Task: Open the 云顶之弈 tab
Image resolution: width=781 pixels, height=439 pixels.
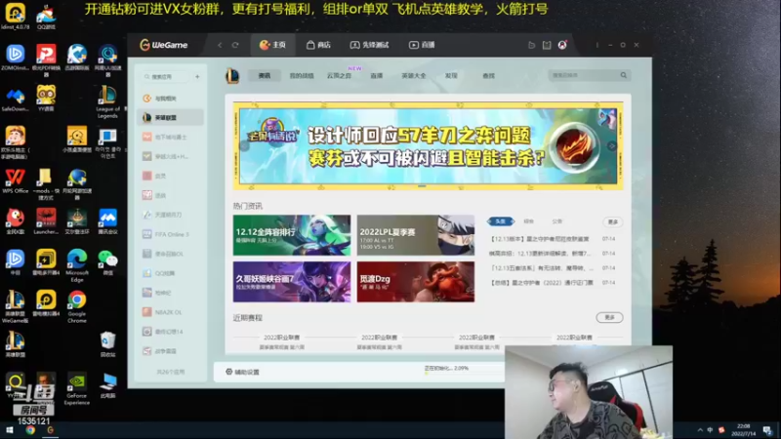Action: (x=339, y=76)
